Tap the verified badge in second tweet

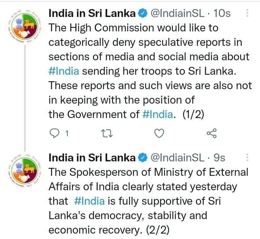point(143,158)
